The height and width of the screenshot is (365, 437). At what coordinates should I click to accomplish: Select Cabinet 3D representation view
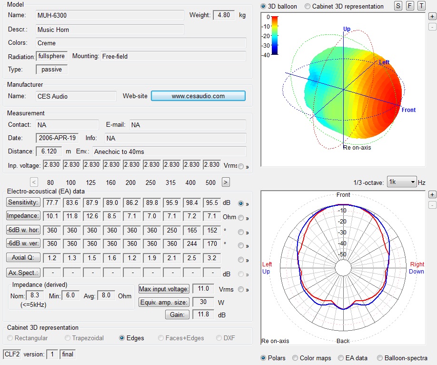click(x=308, y=6)
